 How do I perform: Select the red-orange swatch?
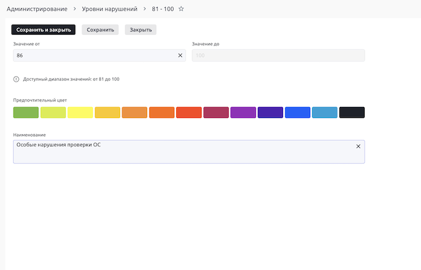pos(189,113)
